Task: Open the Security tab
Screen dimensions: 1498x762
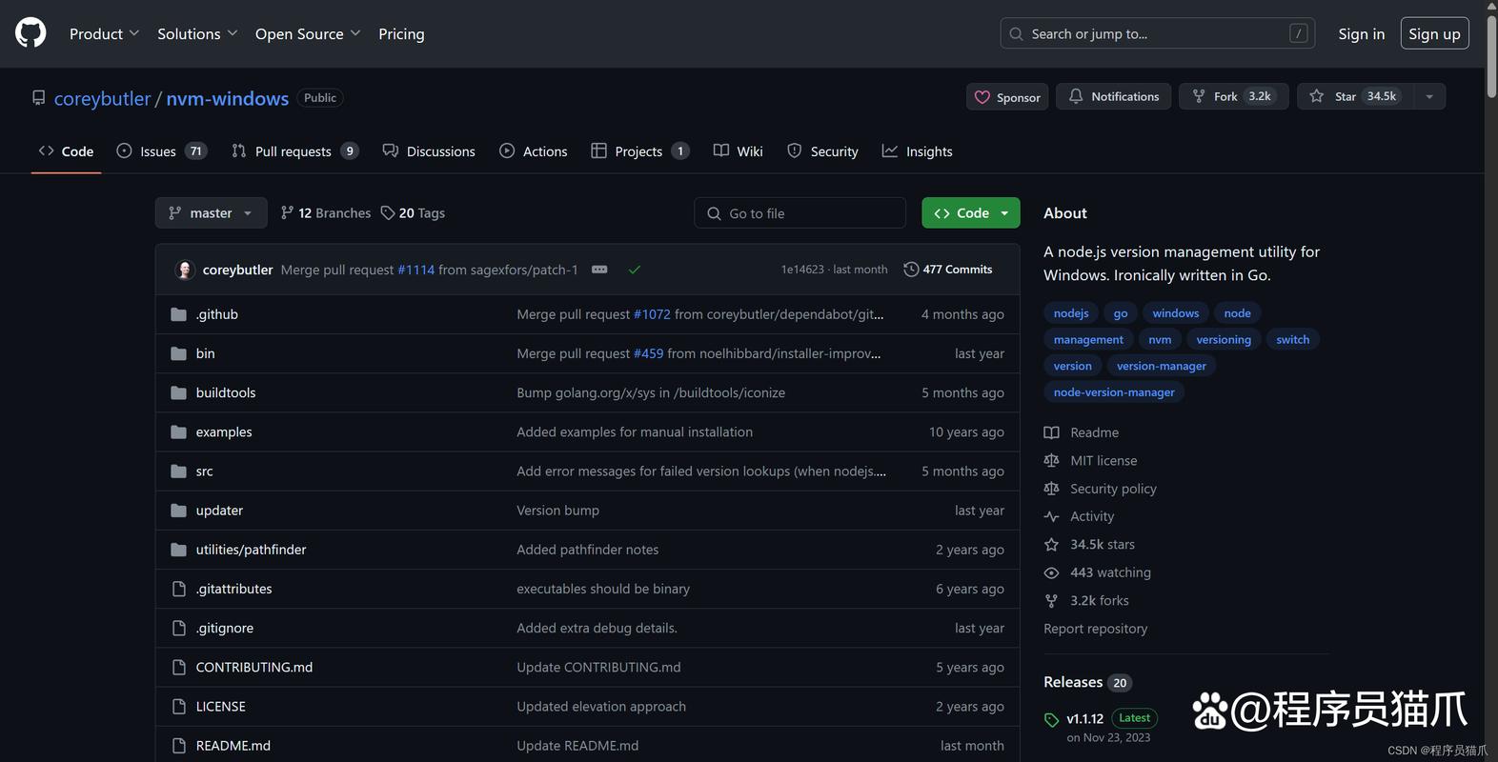Action: click(822, 151)
